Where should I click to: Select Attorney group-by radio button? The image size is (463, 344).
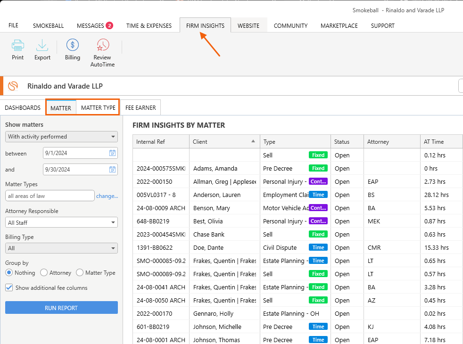pyautogui.click(x=44, y=272)
